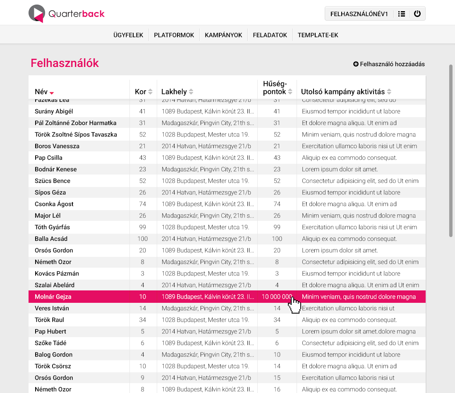
Task: Toggle the sort arrow next to Név
Action: (x=52, y=93)
